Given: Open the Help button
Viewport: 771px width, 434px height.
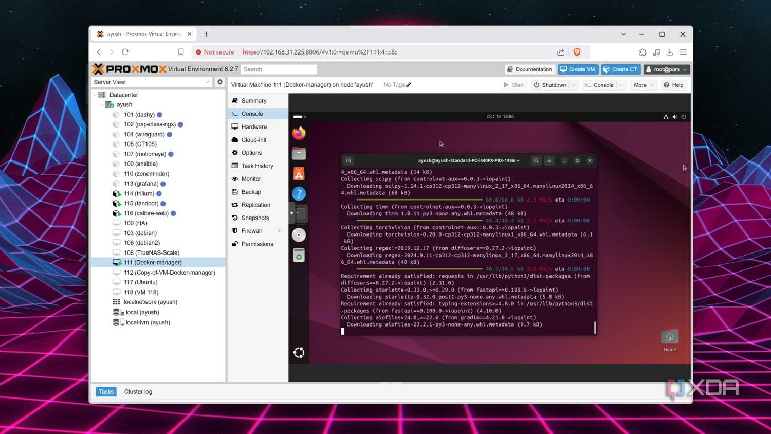Looking at the screenshot, I should coord(674,85).
